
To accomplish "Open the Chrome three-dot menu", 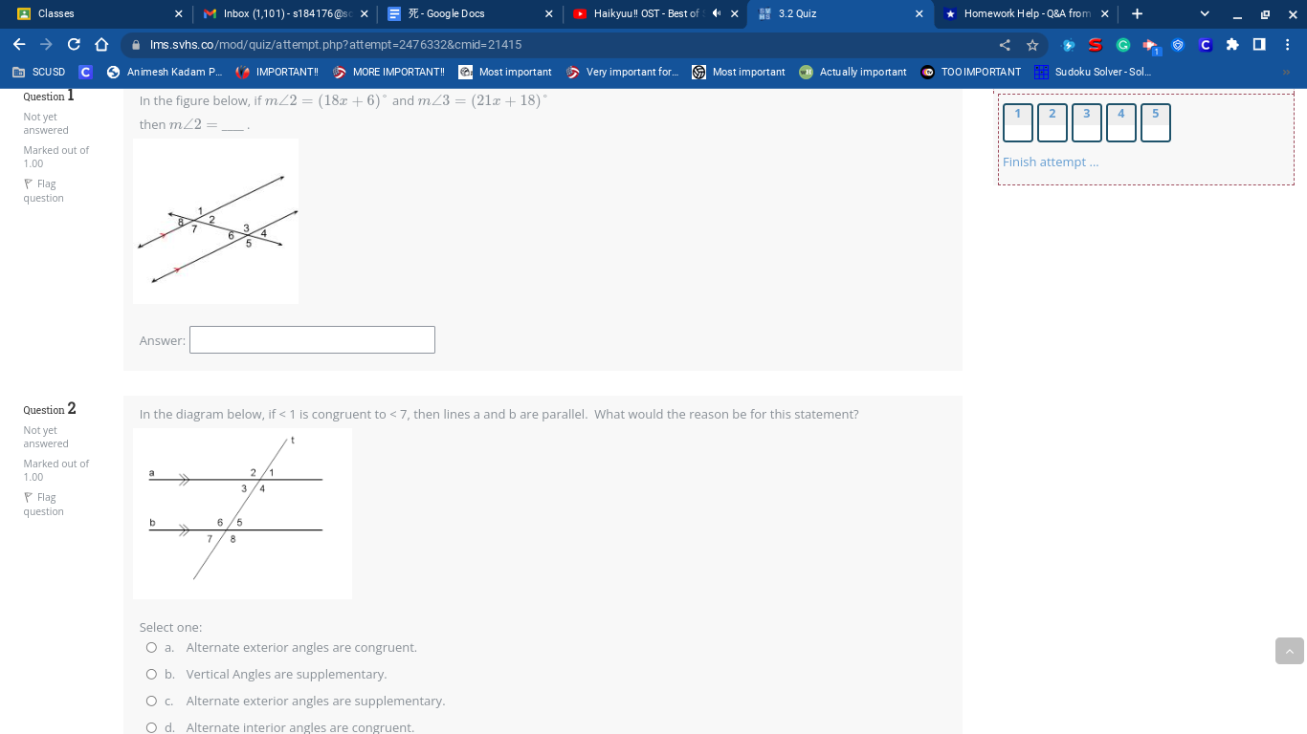I will click(1288, 45).
